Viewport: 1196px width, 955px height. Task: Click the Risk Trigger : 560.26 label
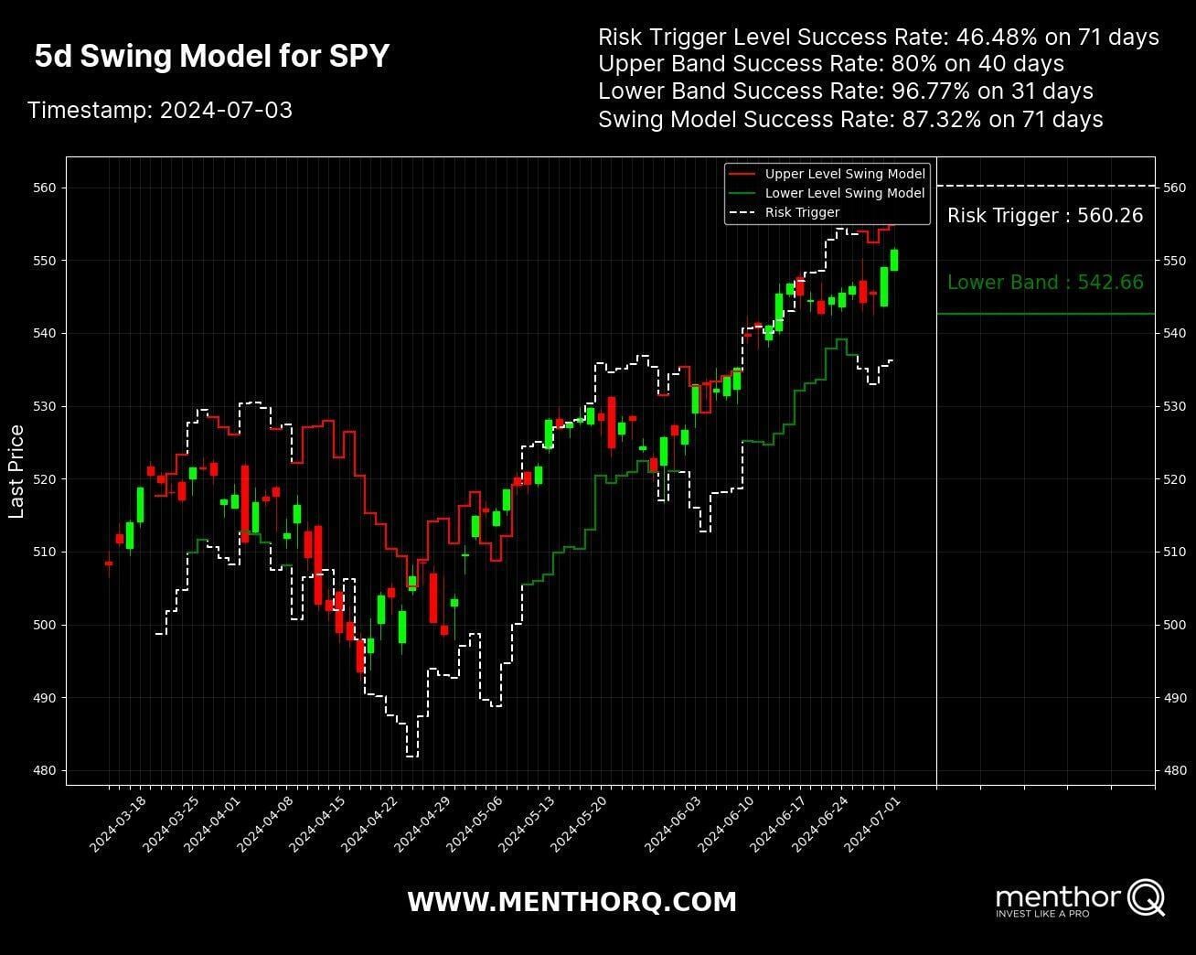pos(1045,216)
